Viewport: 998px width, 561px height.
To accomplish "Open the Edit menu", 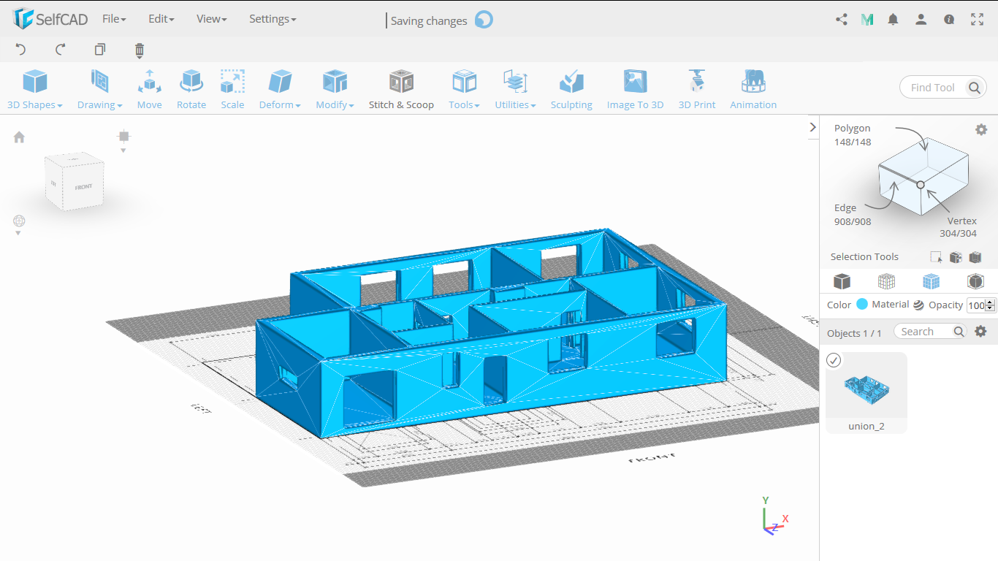I will pos(161,19).
